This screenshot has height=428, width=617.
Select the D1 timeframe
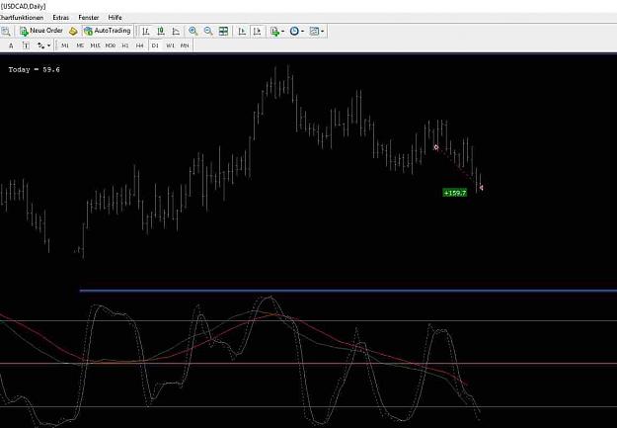tap(155, 45)
